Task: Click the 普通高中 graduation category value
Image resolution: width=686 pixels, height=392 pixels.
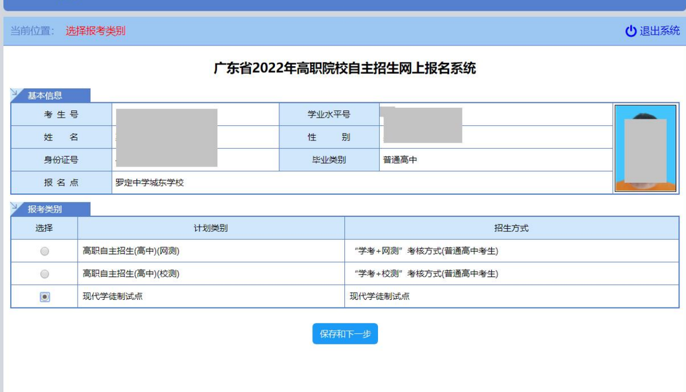Action: click(400, 160)
